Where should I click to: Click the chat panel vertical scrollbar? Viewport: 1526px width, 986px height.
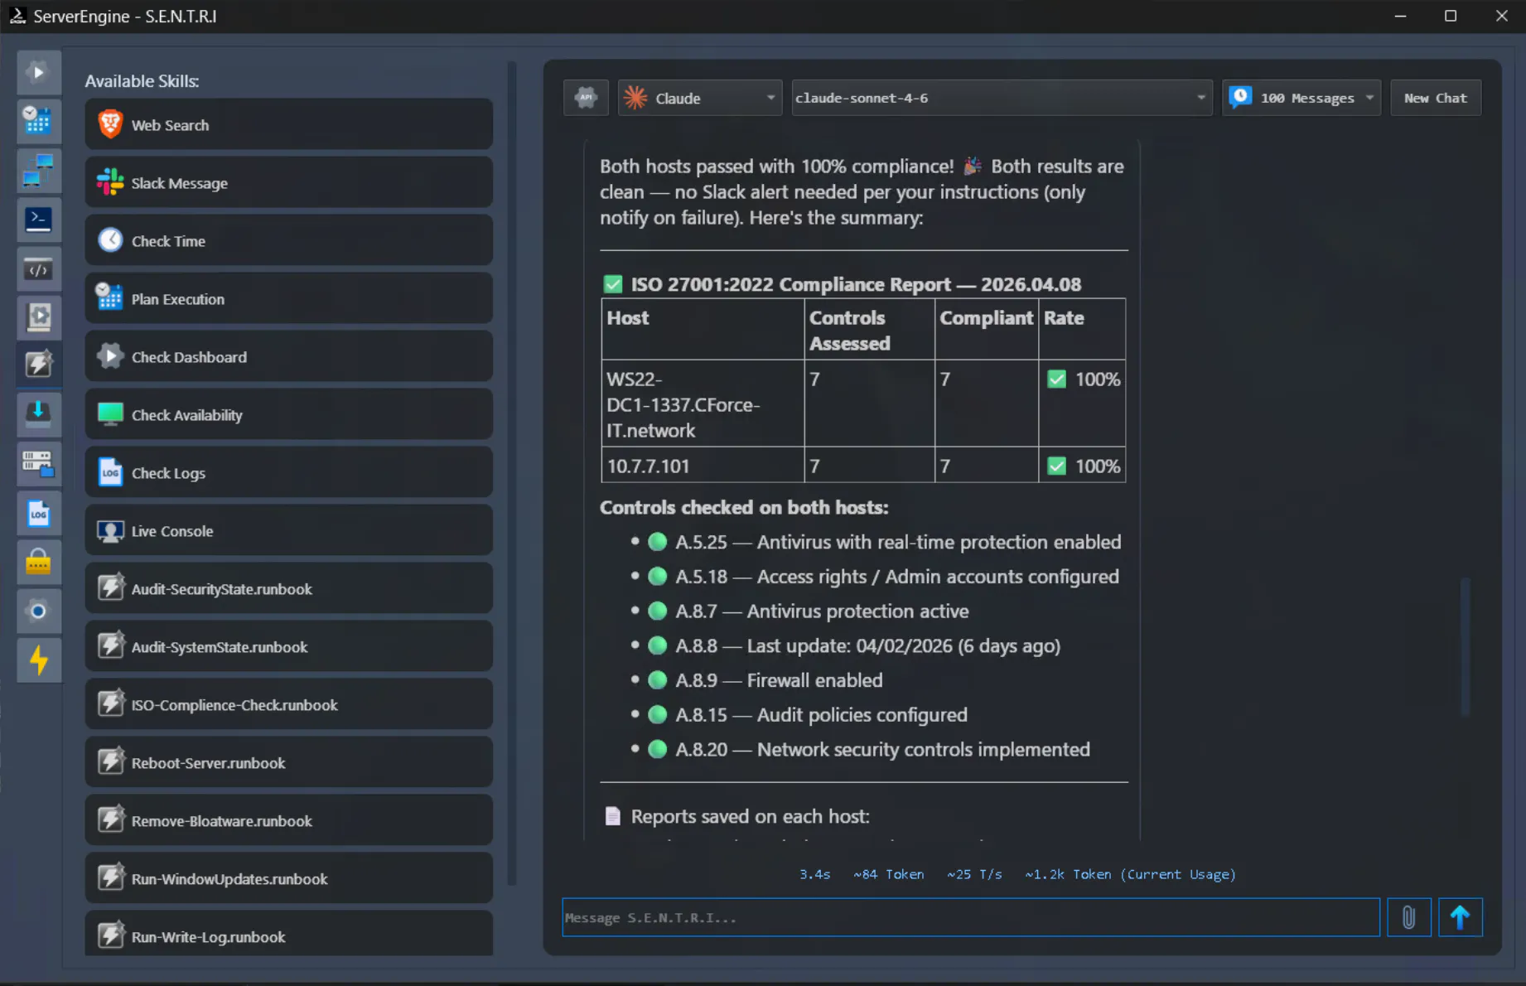(1465, 646)
